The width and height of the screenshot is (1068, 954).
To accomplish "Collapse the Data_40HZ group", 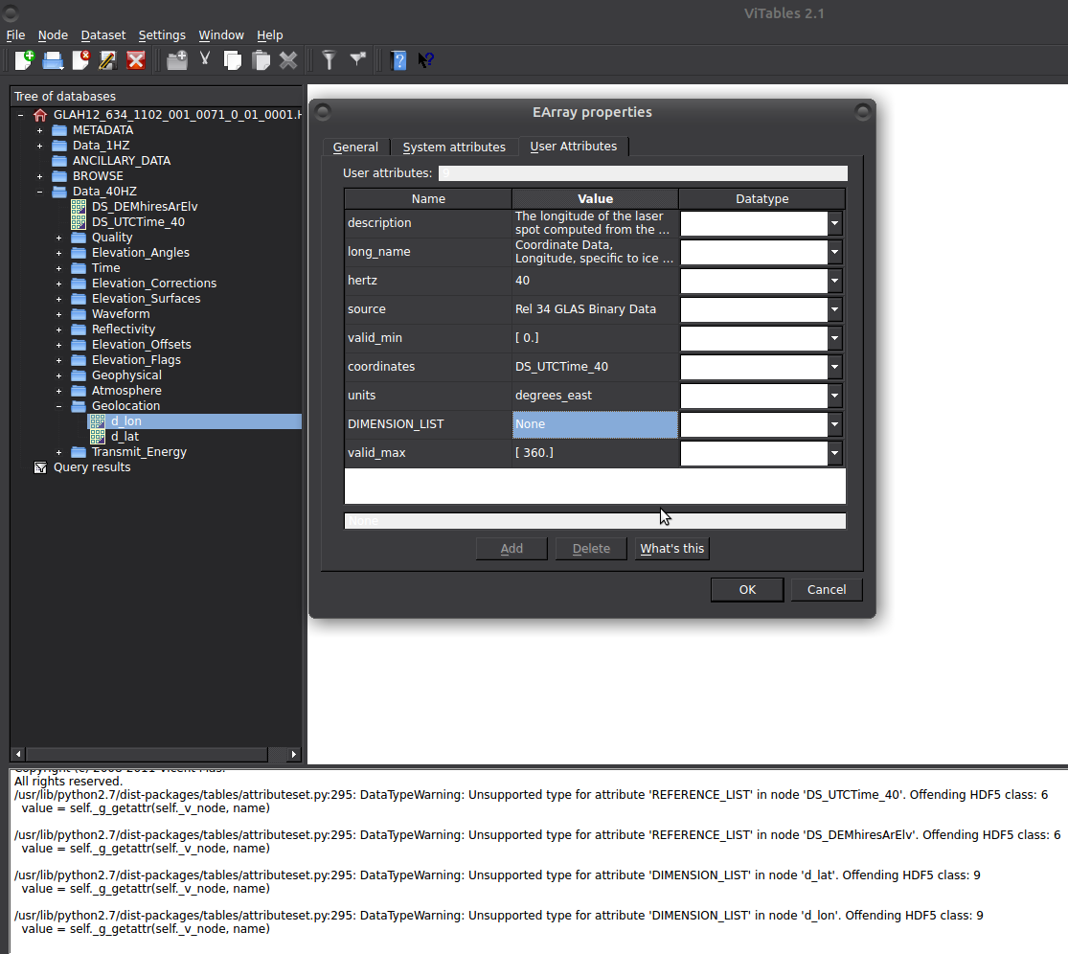I will pos(38,191).
